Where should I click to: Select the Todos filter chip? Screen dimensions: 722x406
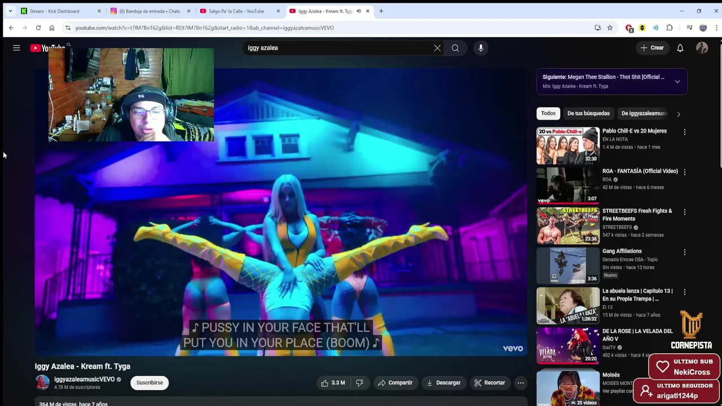548,113
